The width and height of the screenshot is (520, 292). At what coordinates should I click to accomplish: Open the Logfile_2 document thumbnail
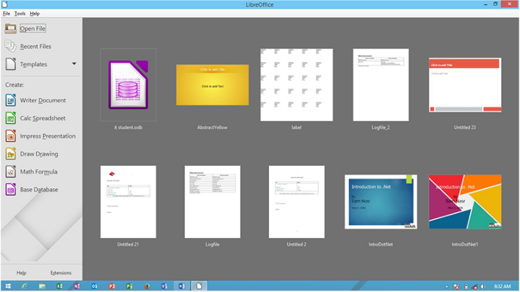click(380, 85)
